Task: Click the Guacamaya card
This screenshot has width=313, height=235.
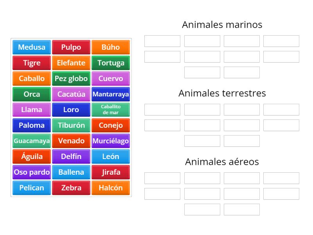Action: coord(31,141)
